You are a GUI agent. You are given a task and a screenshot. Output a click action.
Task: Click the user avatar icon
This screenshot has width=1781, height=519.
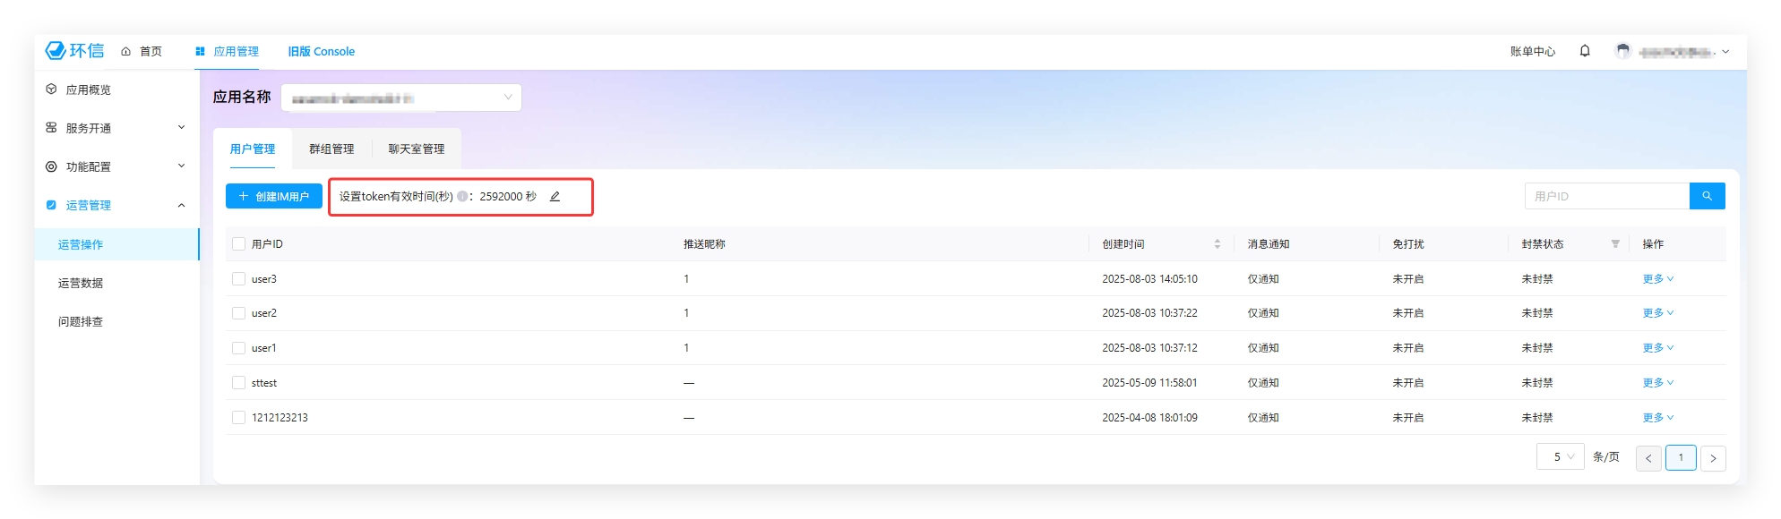pyautogui.click(x=1622, y=51)
